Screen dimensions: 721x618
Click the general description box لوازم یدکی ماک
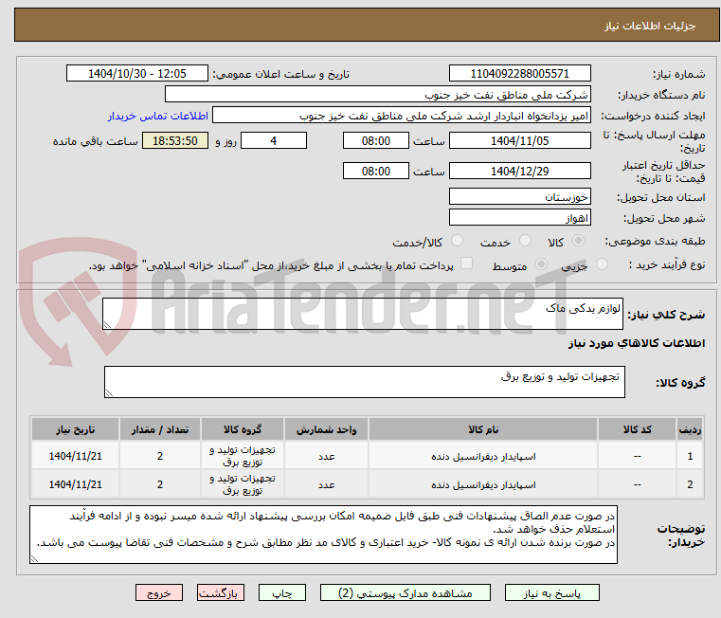pyautogui.click(x=362, y=314)
